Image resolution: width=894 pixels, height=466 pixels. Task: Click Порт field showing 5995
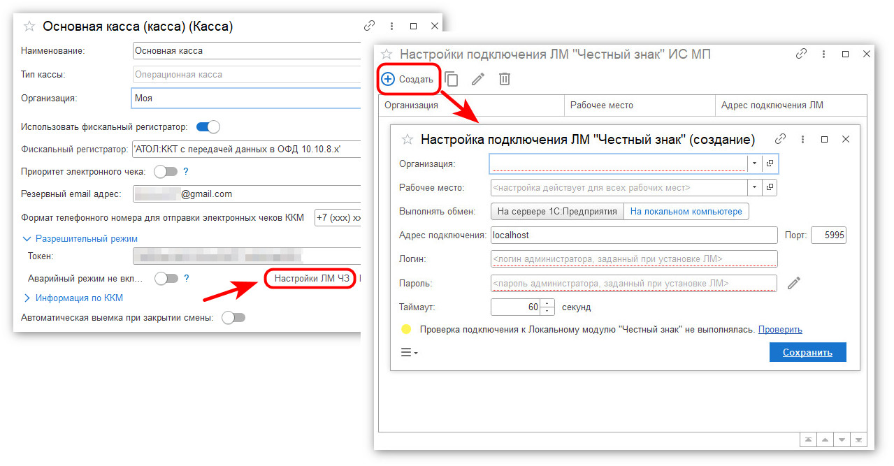[x=828, y=235]
